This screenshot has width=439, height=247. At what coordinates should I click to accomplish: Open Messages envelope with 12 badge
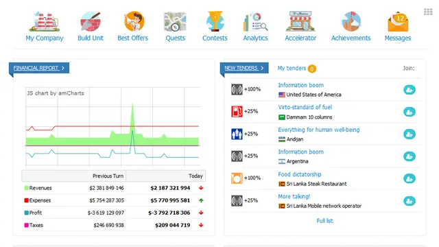pyautogui.click(x=398, y=22)
